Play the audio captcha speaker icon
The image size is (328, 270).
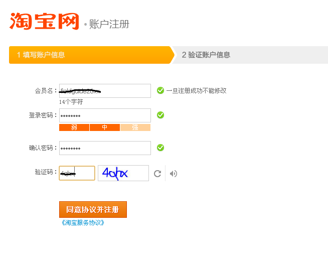[174, 174]
